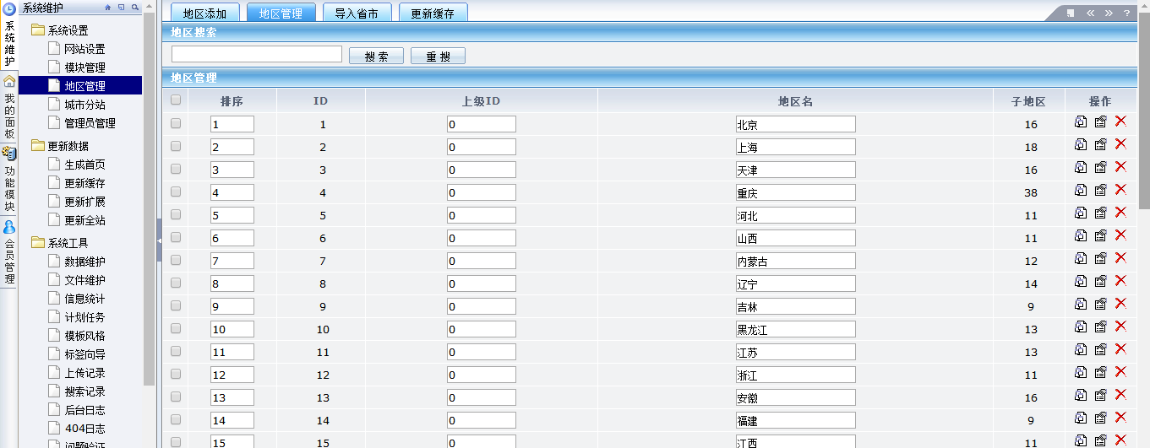Click the double left arrow icon
The image size is (1150, 448).
[x=1091, y=13]
